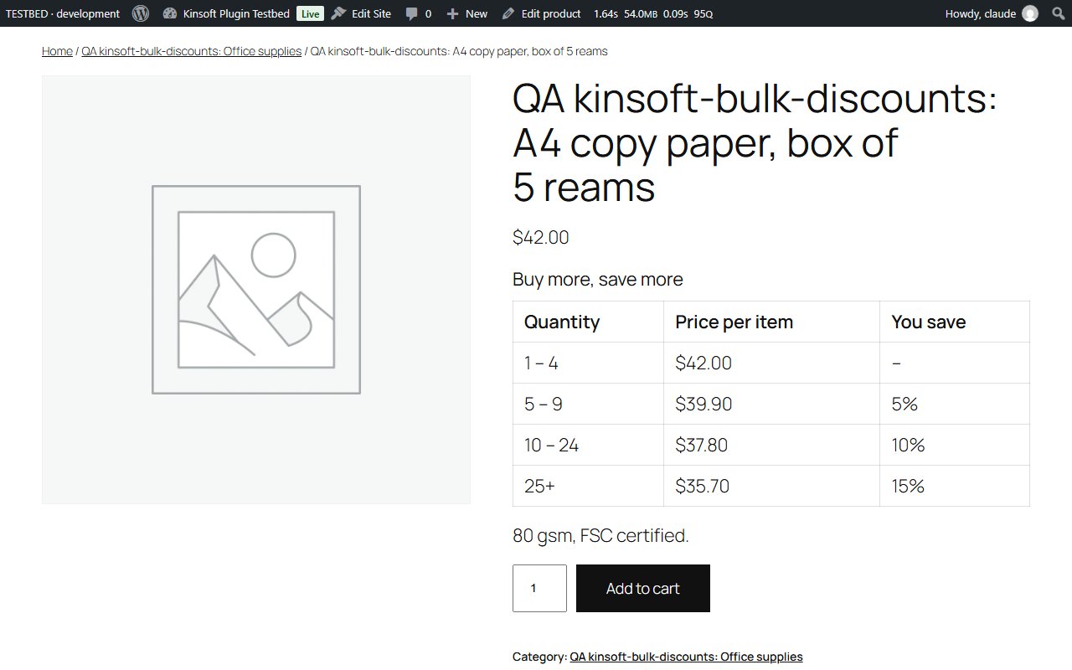Click the user avatar next to Howdy
1072x670 pixels.
coord(1030,13)
